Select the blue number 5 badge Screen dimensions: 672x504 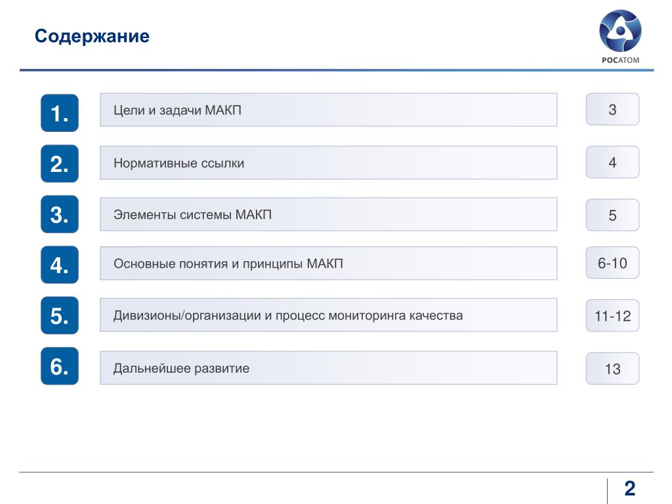(x=60, y=316)
